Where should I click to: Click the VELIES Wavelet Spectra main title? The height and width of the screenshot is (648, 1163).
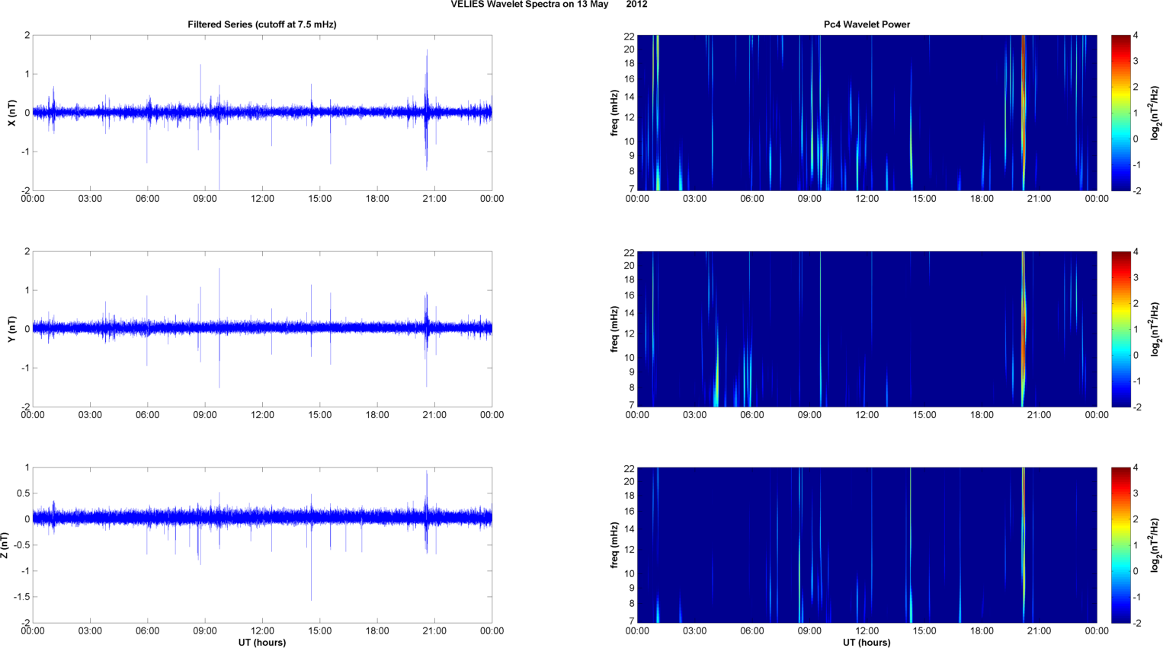coord(549,5)
